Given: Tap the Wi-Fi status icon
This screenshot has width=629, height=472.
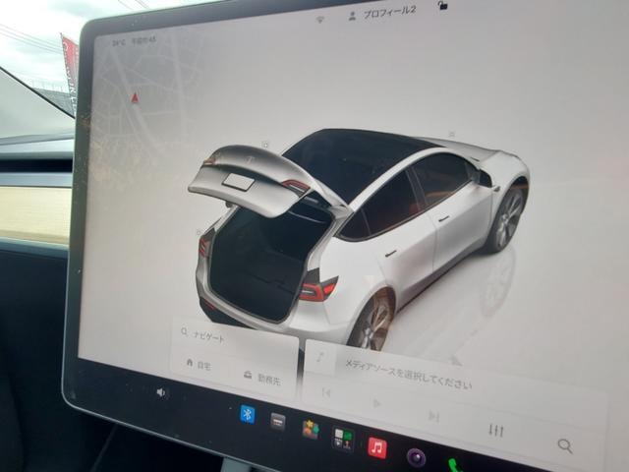Looking at the screenshot, I should click(x=319, y=20).
